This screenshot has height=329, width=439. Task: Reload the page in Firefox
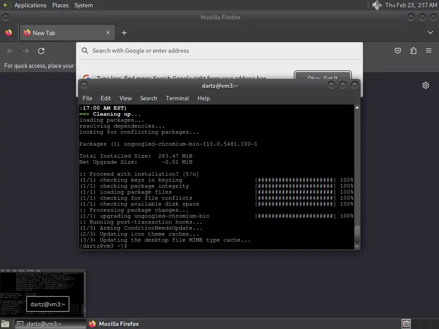[x=41, y=51]
